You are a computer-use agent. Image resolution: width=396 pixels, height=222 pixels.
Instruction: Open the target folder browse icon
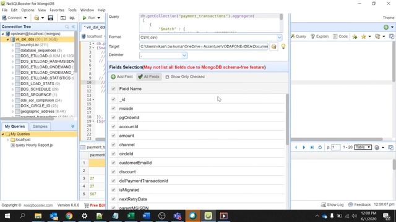click(273, 47)
